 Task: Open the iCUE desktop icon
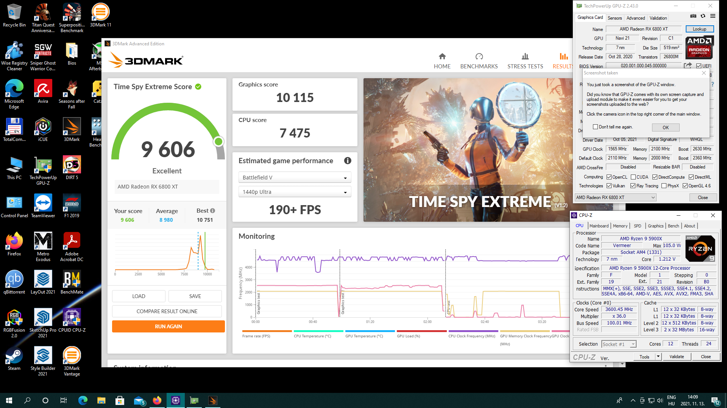point(43,130)
